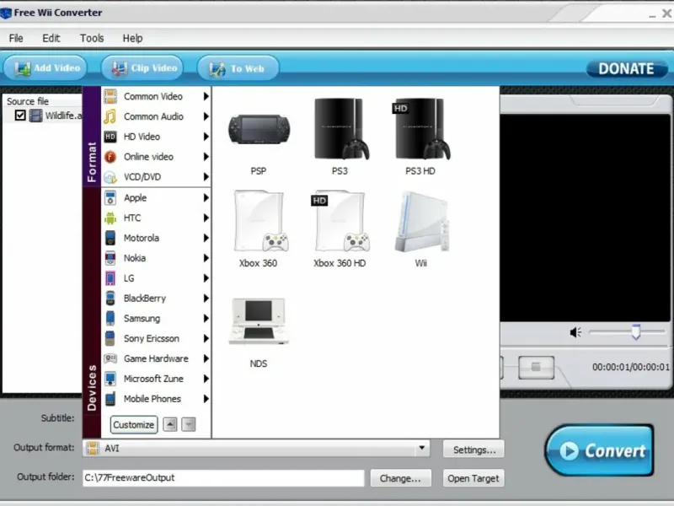Click the DONATE button

(626, 69)
